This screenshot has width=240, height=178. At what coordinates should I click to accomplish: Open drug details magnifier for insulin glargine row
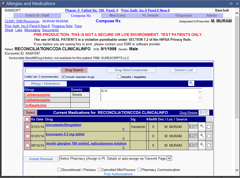(x=202, y=145)
